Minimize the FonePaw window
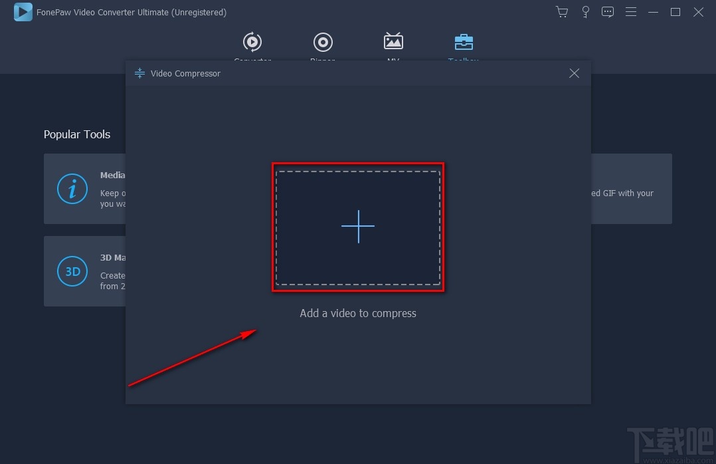Image resolution: width=716 pixels, height=464 pixels. point(653,12)
